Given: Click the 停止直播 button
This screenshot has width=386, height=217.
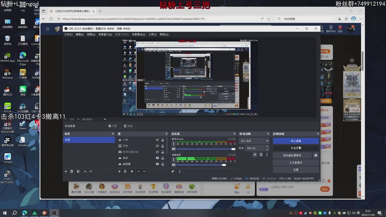Looking at the screenshot, I should tap(296, 141).
